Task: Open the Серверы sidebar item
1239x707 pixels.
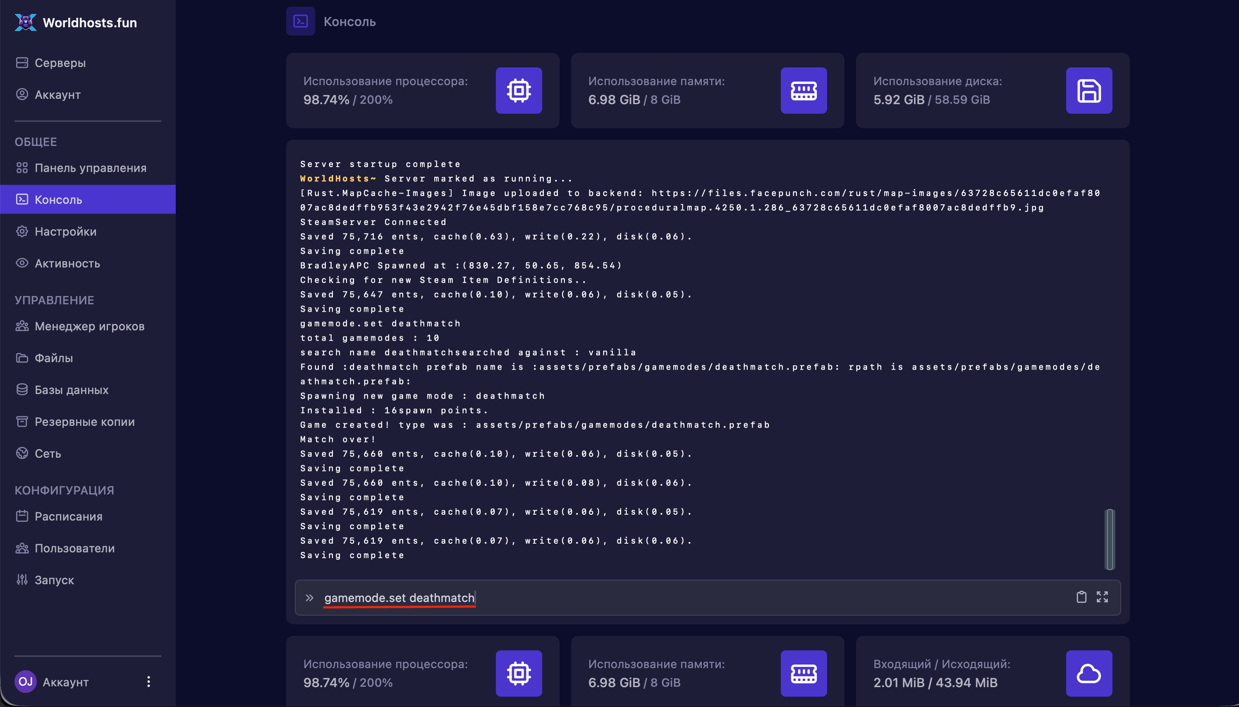Action: (87, 63)
